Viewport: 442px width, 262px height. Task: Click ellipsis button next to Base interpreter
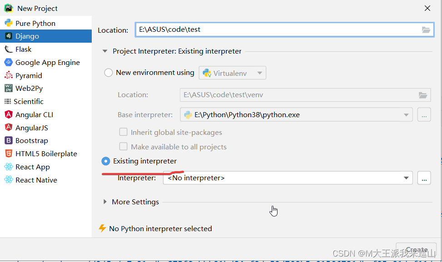click(424, 115)
